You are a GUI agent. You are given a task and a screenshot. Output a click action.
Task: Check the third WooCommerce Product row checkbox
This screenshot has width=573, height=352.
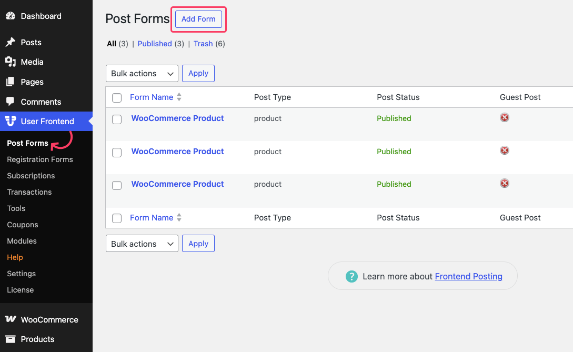pos(117,185)
